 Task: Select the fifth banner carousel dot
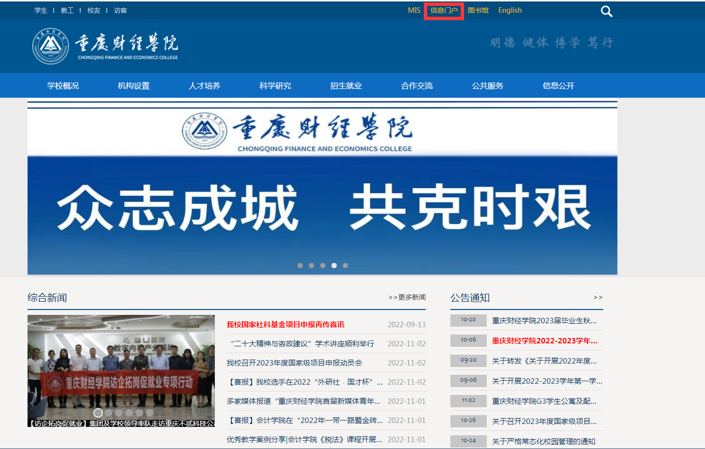click(x=345, y=265)
